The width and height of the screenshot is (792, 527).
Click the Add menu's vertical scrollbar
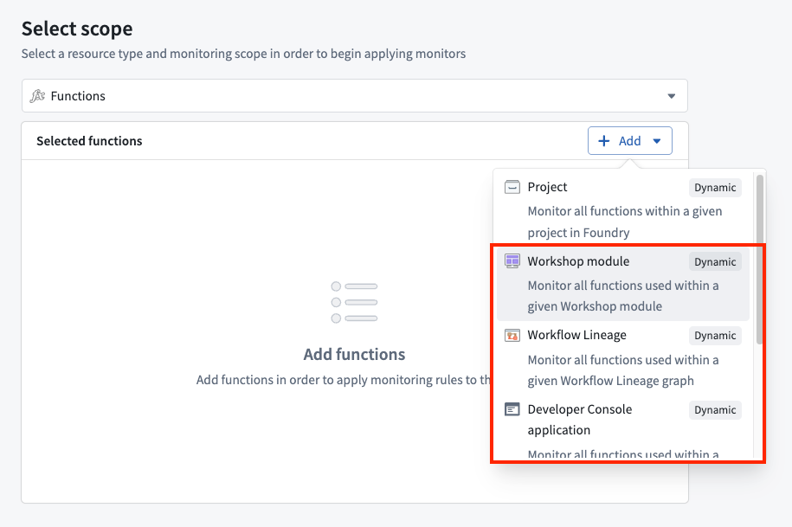pyautogui.click(x=759, y=260)
